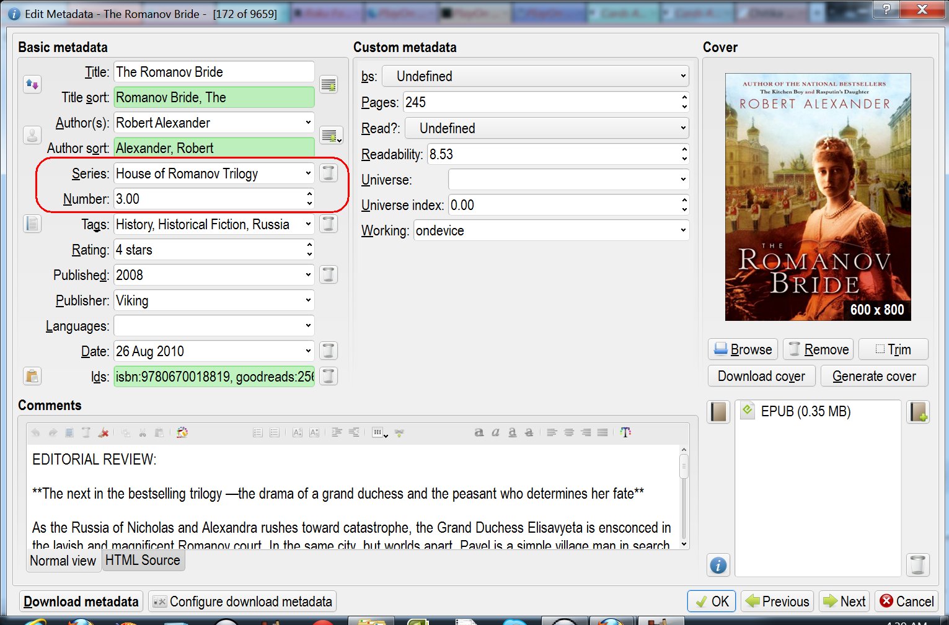The image size is (949, 625).
Task: Click the align center icon in comments toolbar
Action: 569,432
